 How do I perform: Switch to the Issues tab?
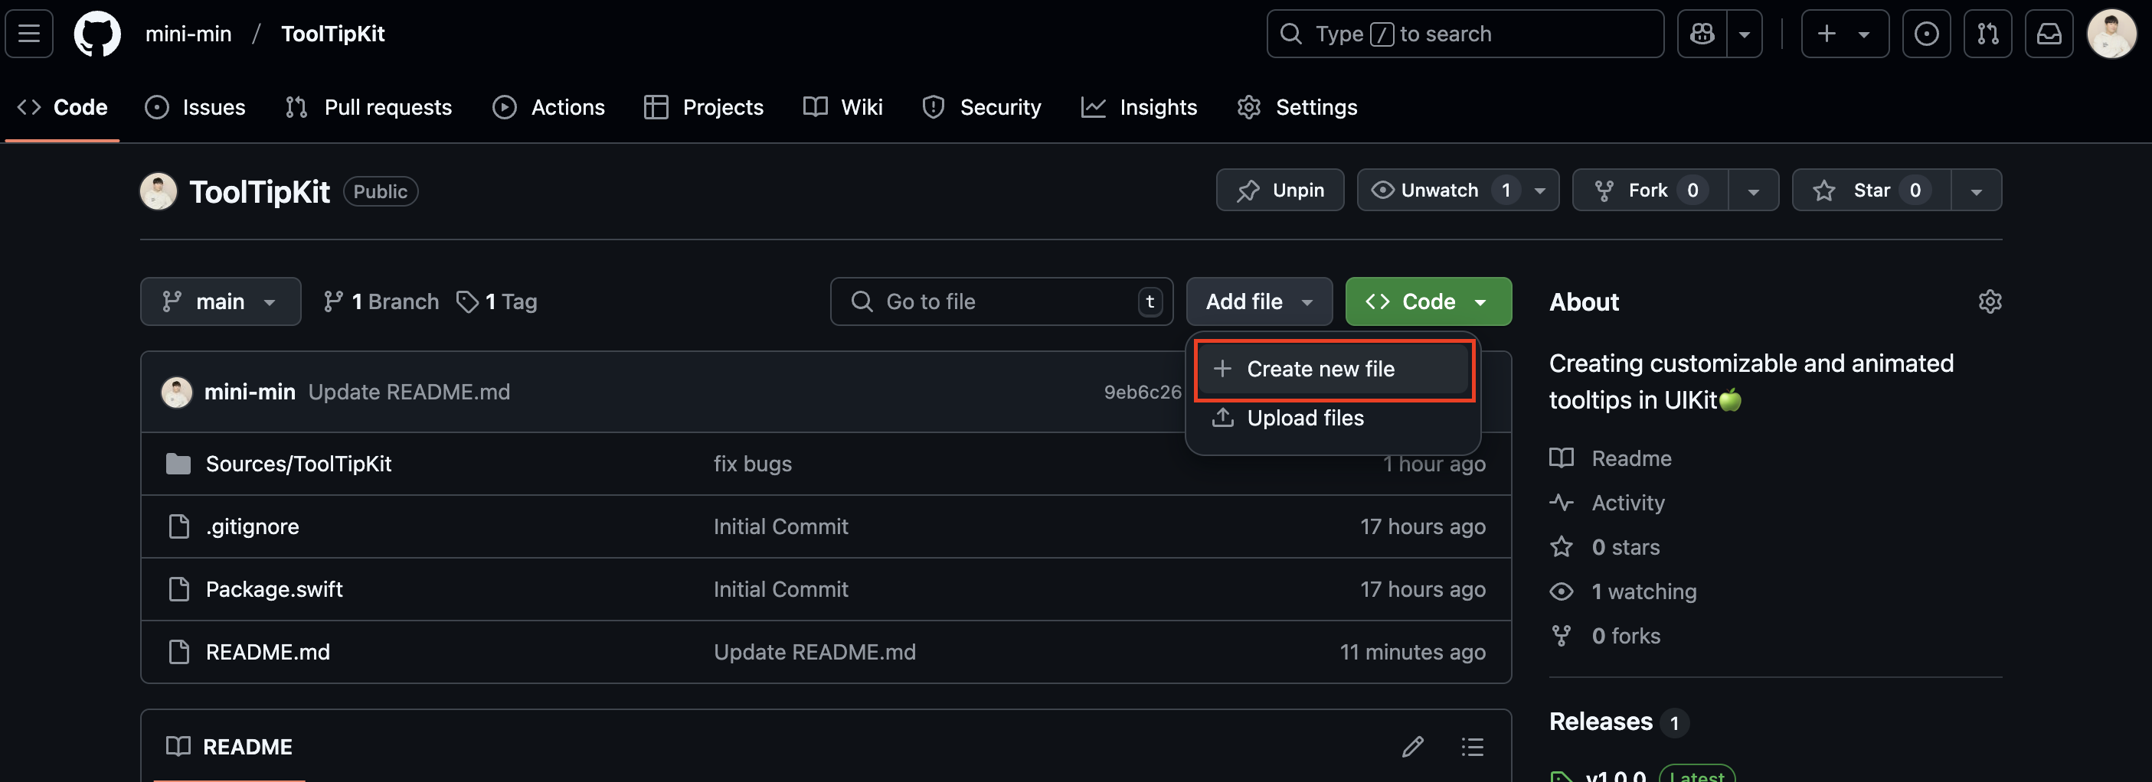195,108
